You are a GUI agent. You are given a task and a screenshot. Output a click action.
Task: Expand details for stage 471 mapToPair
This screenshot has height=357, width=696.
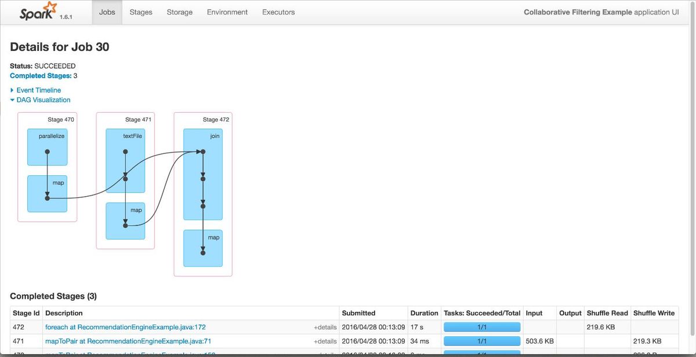click(x=326, y=341)
